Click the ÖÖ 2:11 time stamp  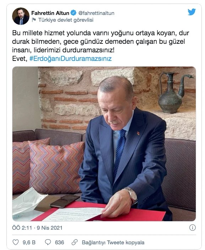pyautogui.click(x=22, y=228)
